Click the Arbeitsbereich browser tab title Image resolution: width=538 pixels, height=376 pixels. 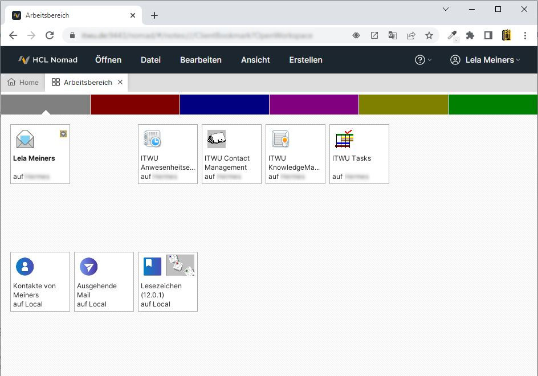click(47, 15)
